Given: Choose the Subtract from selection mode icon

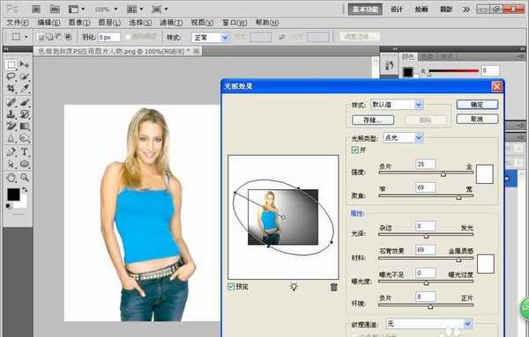Looking at the screenshot, I should click(59, 37).
